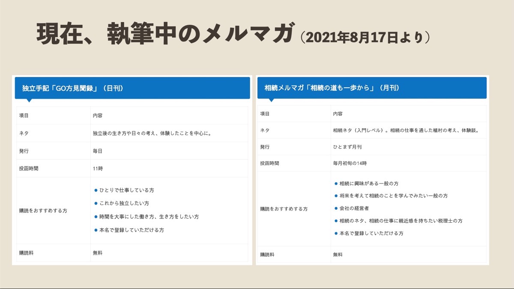514x289 pixels.
Task: Click the bullet icon before 会社の経営者
Action: pos(336,208)
